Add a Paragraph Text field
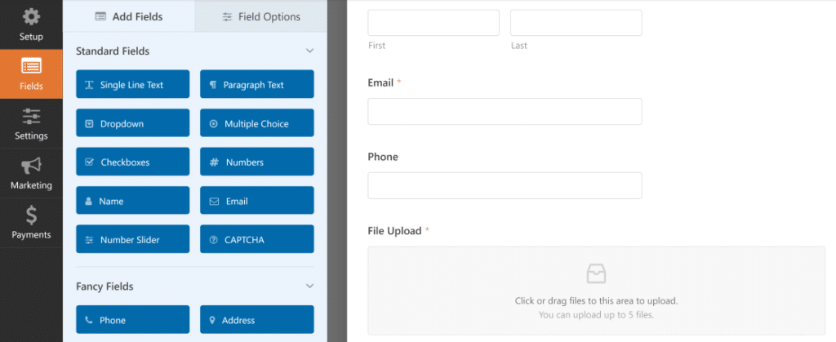Image resolution: width=836 pixels, height=342 pixels. tap(256, 85)
